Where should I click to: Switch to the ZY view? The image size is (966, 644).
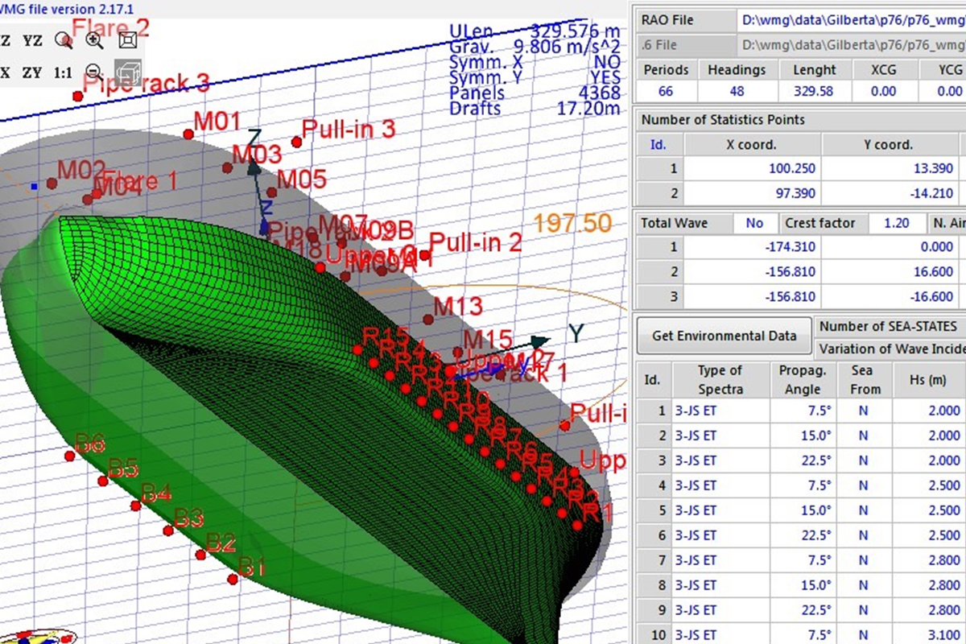(x=32, y=72)
